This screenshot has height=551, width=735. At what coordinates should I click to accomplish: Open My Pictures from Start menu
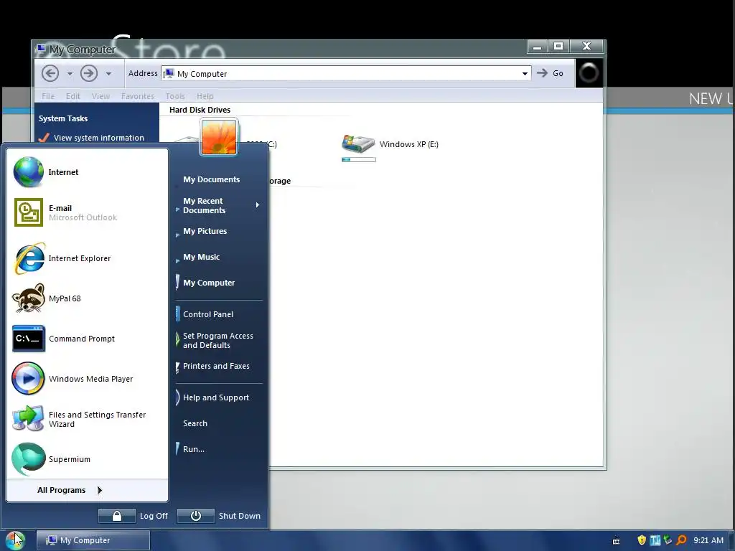coord(205,231)
